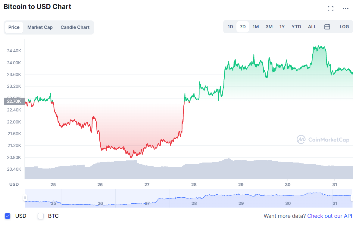Uncheck the USD currency checkbox
The width and height of the screenshot is (362, 225).
[x=7, y=216]
